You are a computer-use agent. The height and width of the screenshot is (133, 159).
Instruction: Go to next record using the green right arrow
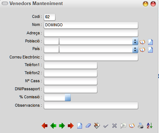[x=62, y=126]
